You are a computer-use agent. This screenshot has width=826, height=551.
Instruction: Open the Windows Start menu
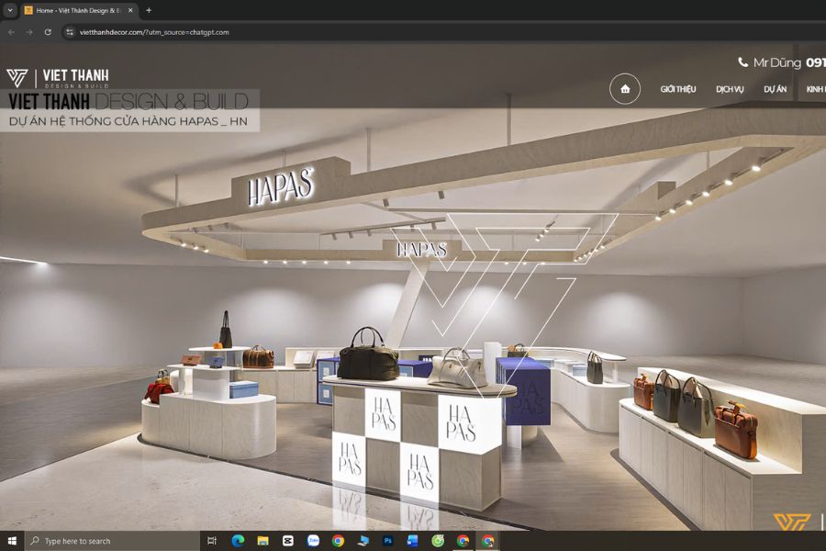point(12,541)
